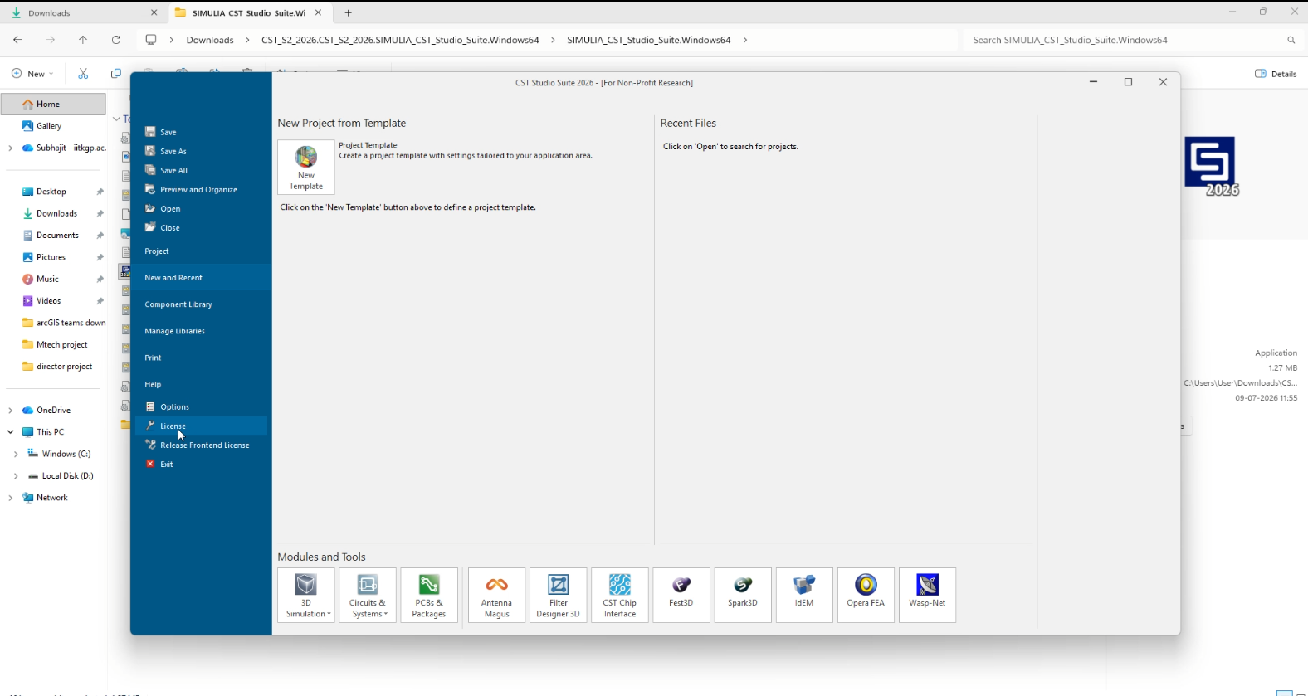This screenshot has width=1308, height=696.
Task: Expand the Circuits & Systems dropdown arrow
Action: 385,615
